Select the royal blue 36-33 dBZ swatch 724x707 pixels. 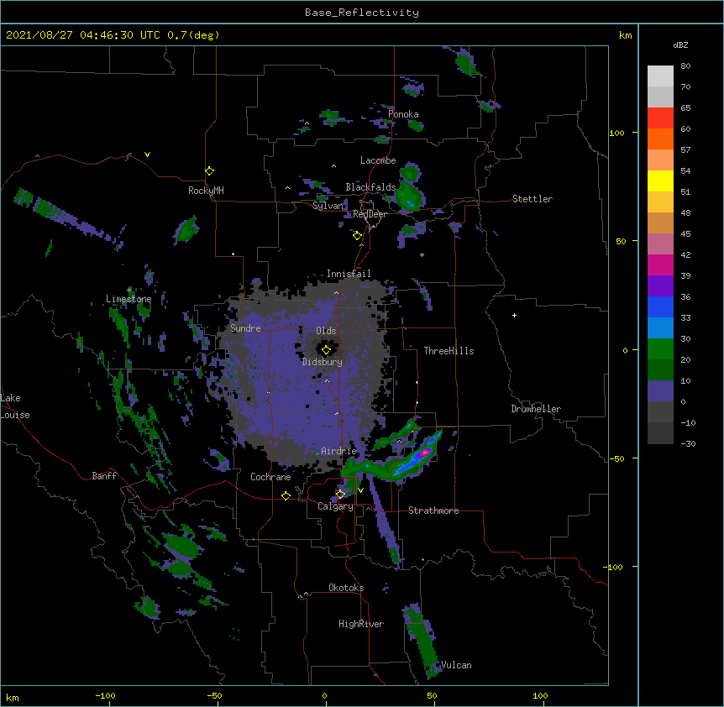660,306
